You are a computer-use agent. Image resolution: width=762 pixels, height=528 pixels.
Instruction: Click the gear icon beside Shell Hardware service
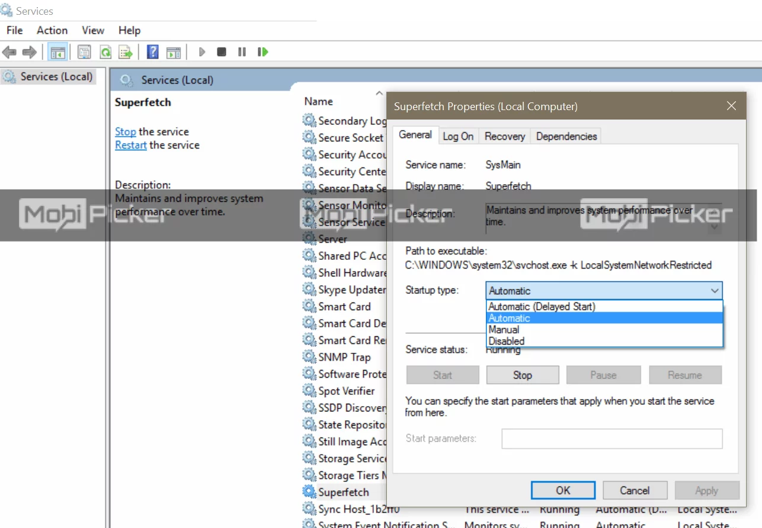[x=309, y=273]
